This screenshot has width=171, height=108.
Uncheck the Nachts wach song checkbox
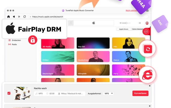[9, 93]
